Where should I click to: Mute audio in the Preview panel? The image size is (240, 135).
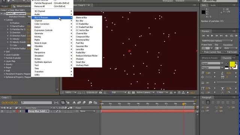pos(226,36)
